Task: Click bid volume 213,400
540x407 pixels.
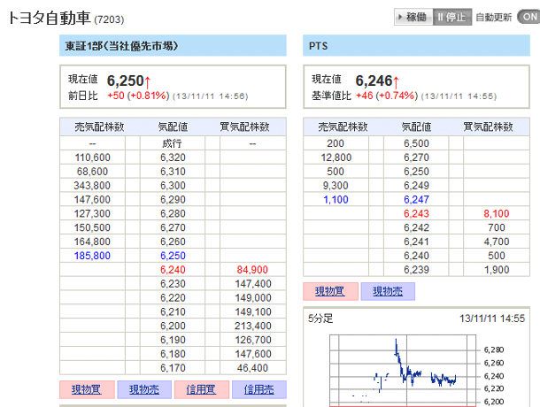Action: click(x=253, y=326)
